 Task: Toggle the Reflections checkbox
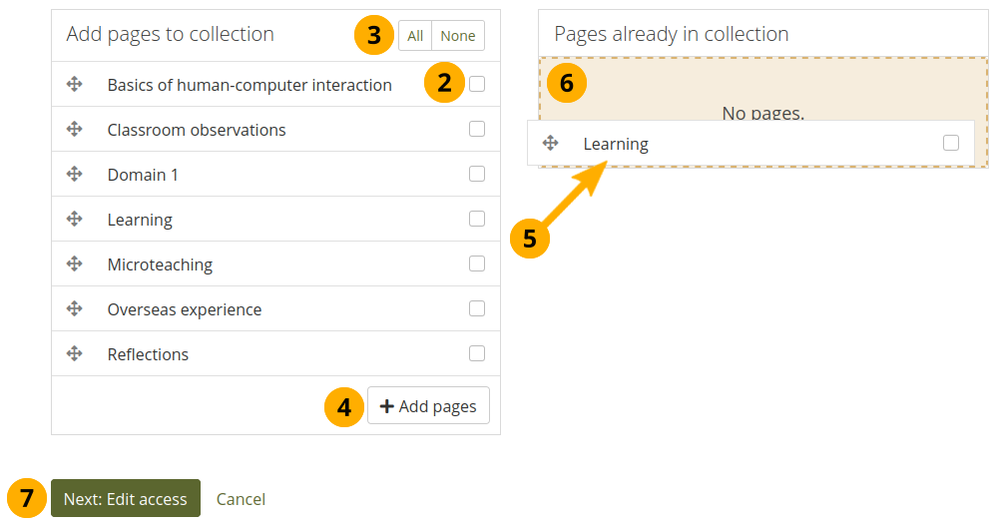click(x=477, y=354)
